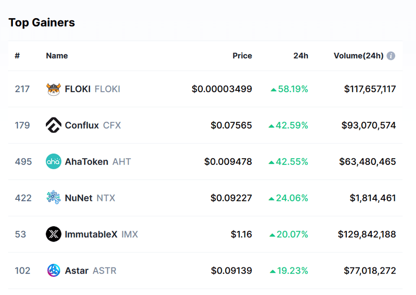Open the AhaToken coin page
This screenshot has width=416, height=295.
(86, 162)
